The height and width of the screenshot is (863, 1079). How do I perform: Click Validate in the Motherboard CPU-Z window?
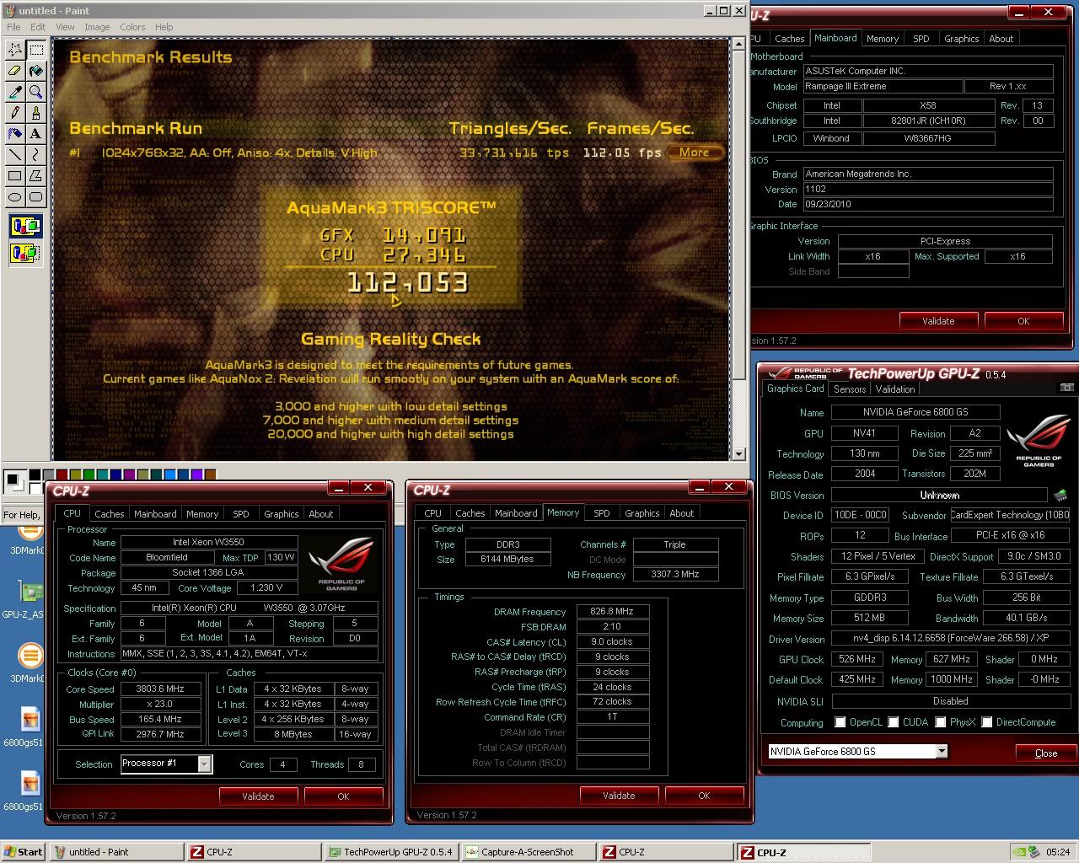(x=938, y=321)
